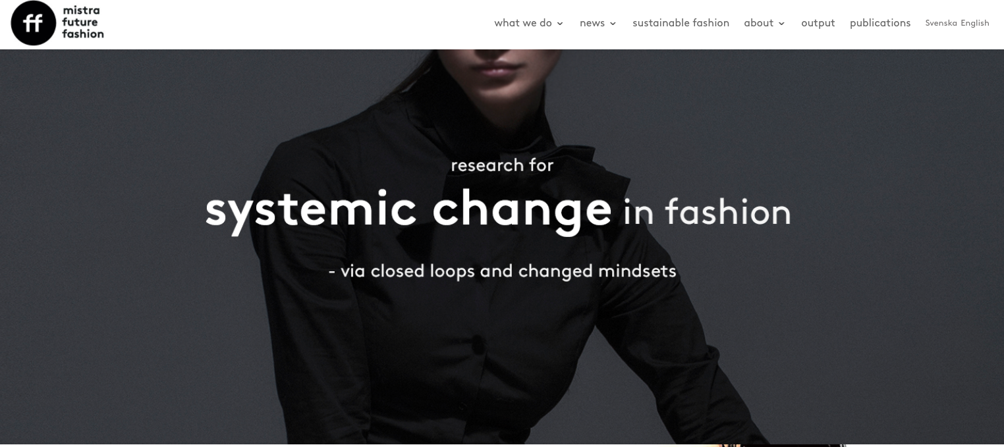Expand the chevron next to about
Viewport: 1004px width, 447px height.
pos(781,24)
